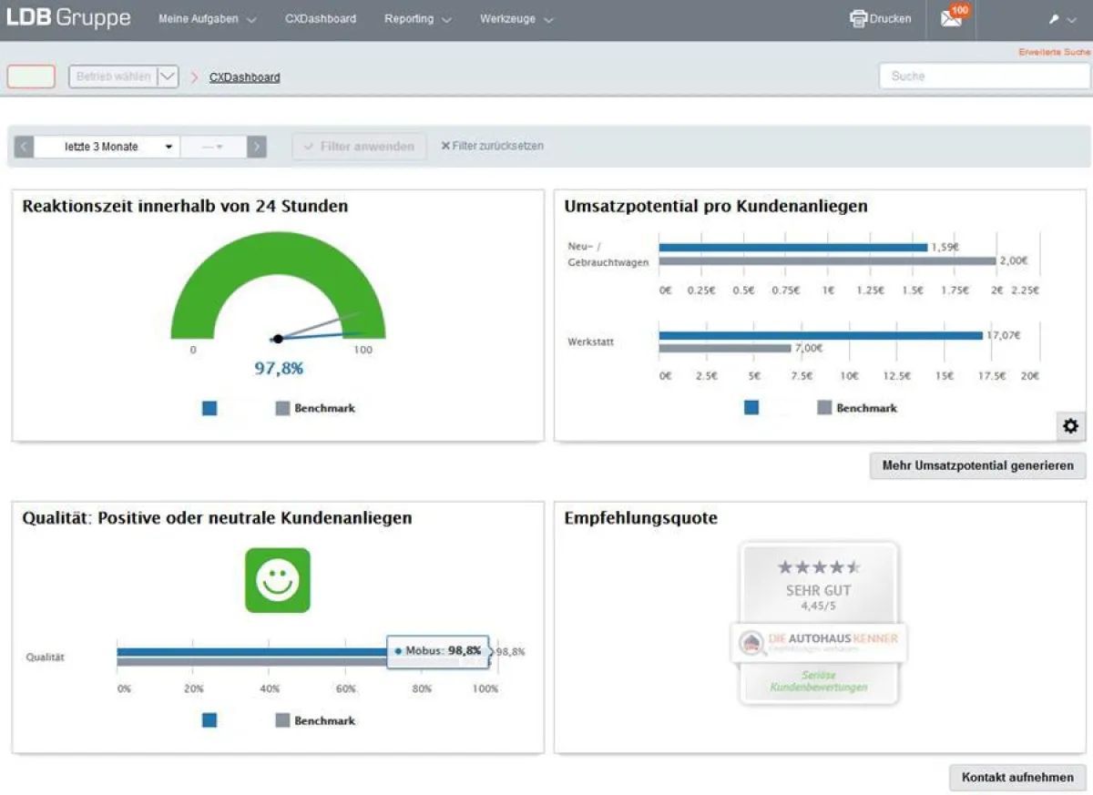Click the Autohaus Kenner rating badge
The height and width of the screenshot is (795, 1093).
click(819, 624)
